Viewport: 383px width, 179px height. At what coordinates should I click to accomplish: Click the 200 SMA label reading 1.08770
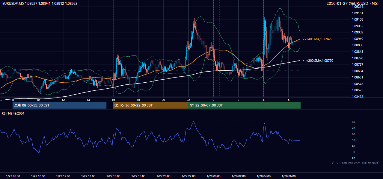(x=318, y=61)
